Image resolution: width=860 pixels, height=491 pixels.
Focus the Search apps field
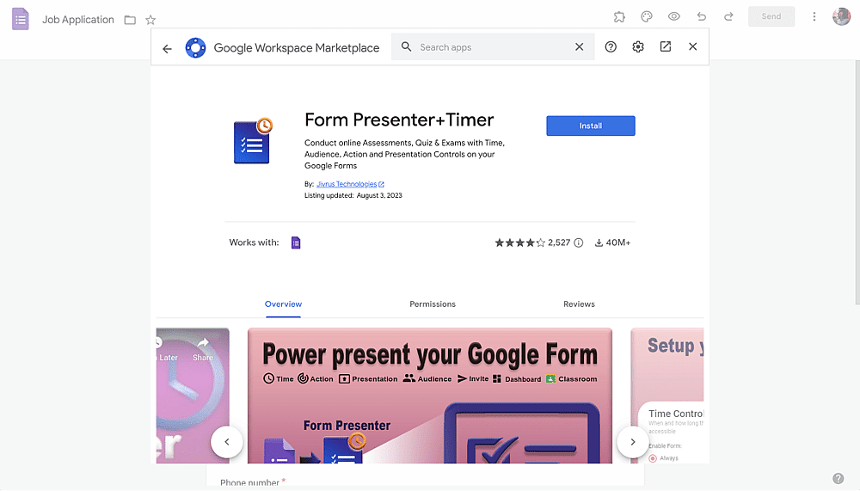pos(493,47)
